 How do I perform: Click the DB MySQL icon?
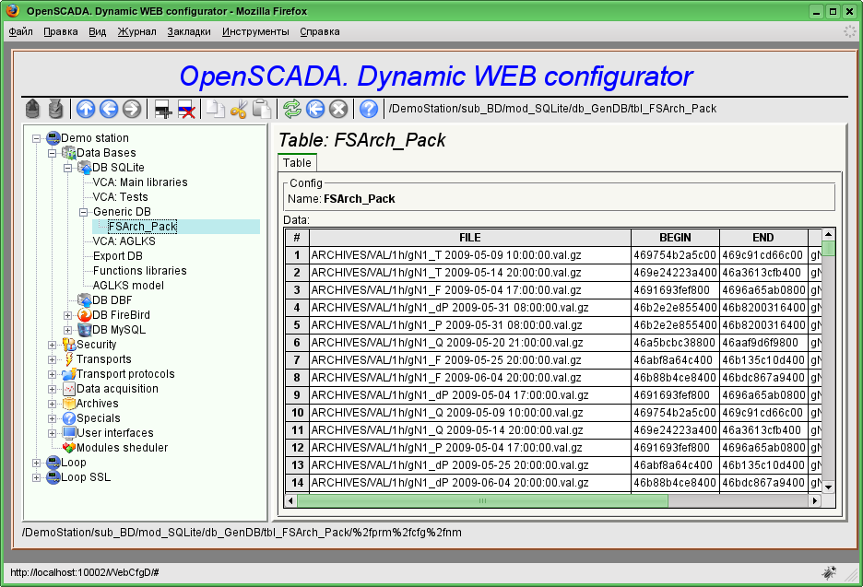click(x=84, y=330)
